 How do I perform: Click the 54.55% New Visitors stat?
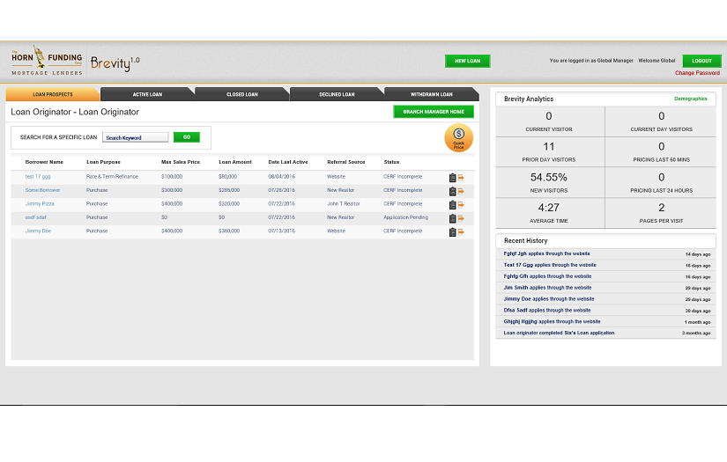coord(549,182)
